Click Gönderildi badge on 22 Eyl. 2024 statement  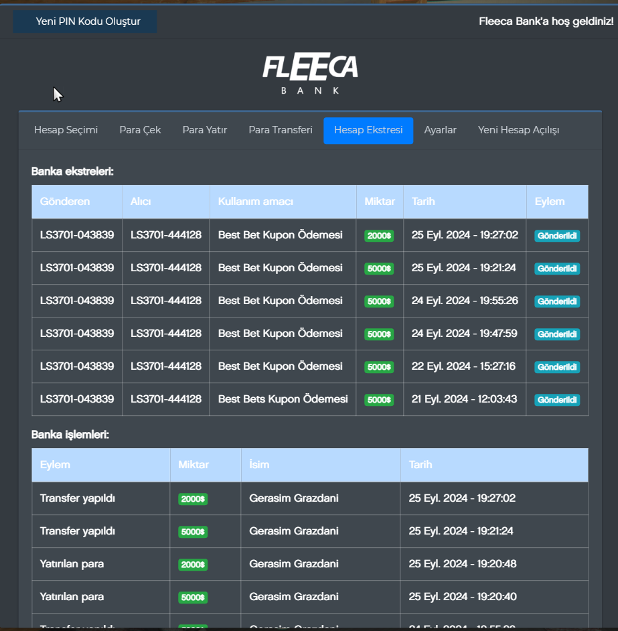(556, 367)
